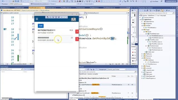This screenshot has width=178, height=100.
Task: Click the Save All icon
Action: point(18,1)
